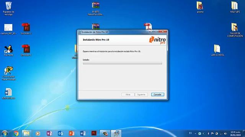Close the Nitro Pro installer window
The height and width of the screenshot is (137, 245).
pyautogui.click(x=163, y=32)
